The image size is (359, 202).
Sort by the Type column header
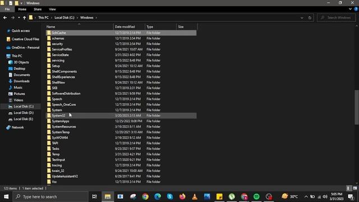161,27
